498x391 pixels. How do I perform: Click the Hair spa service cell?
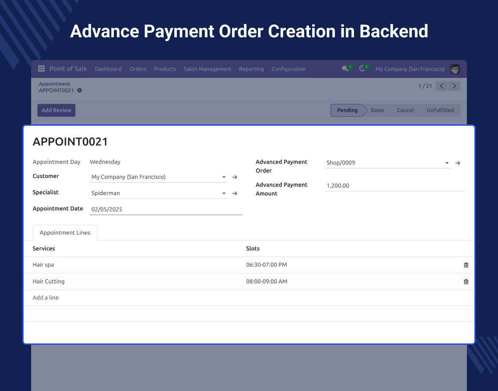(43, 265)
